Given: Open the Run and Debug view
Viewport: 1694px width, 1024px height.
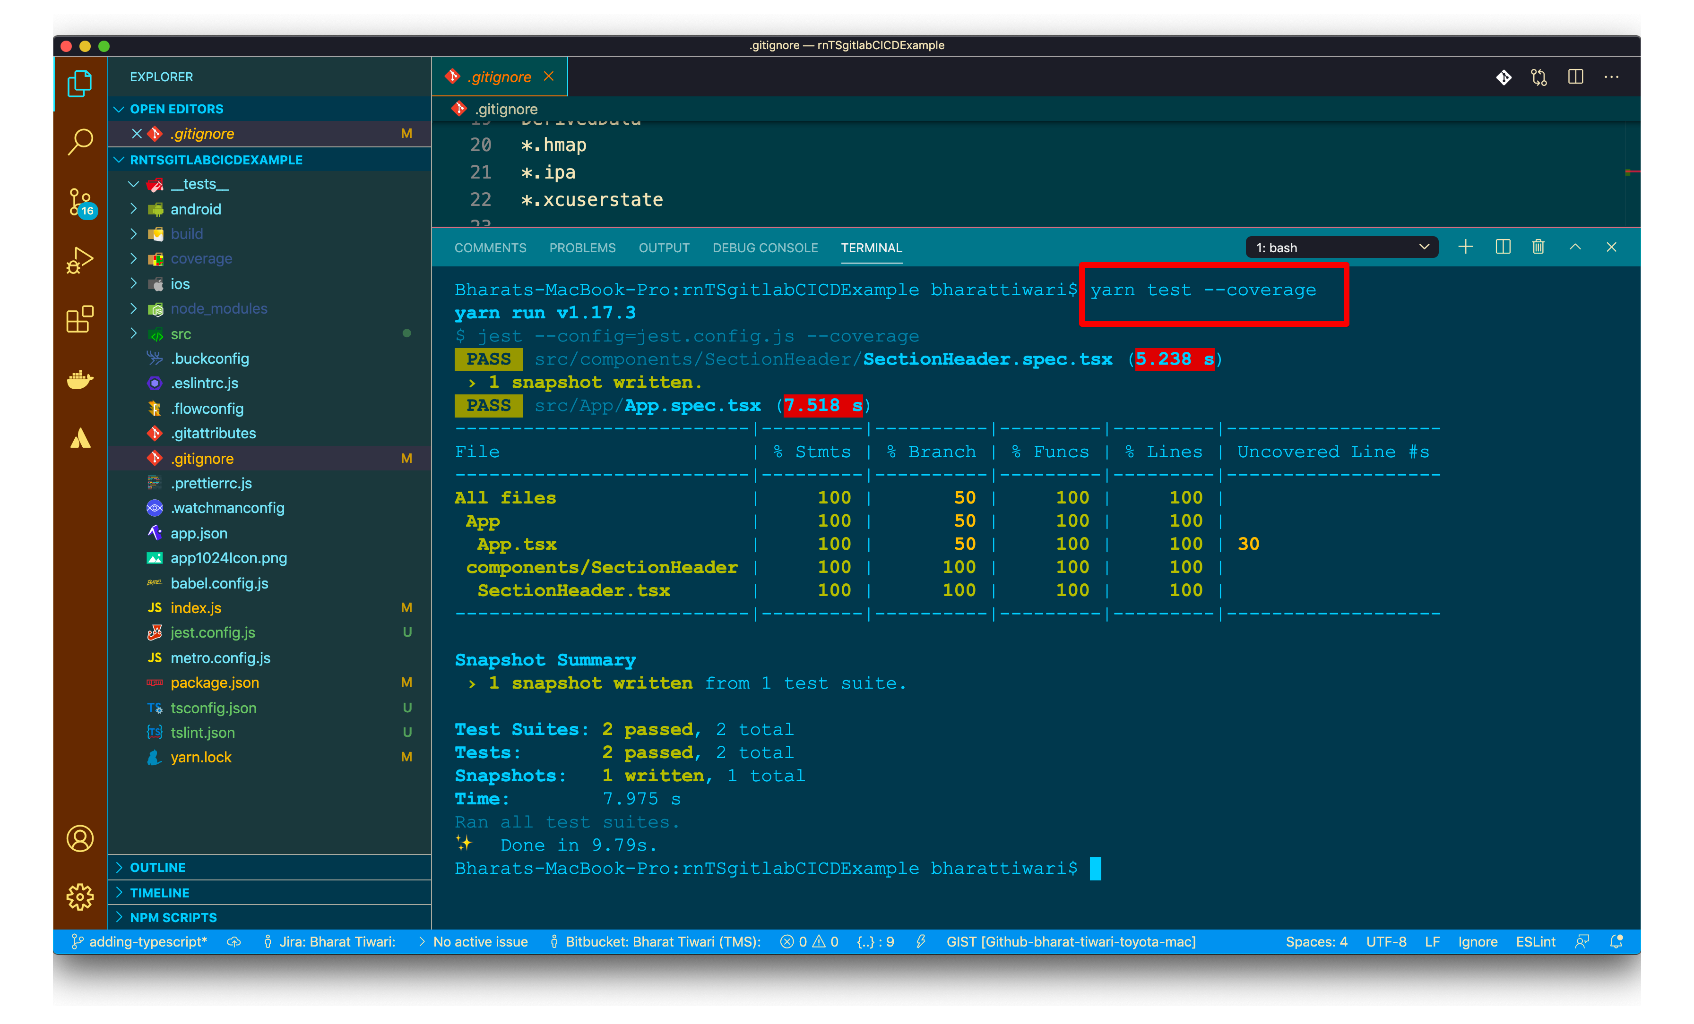Looking at the screenshot, I should [x=80, y=260].
